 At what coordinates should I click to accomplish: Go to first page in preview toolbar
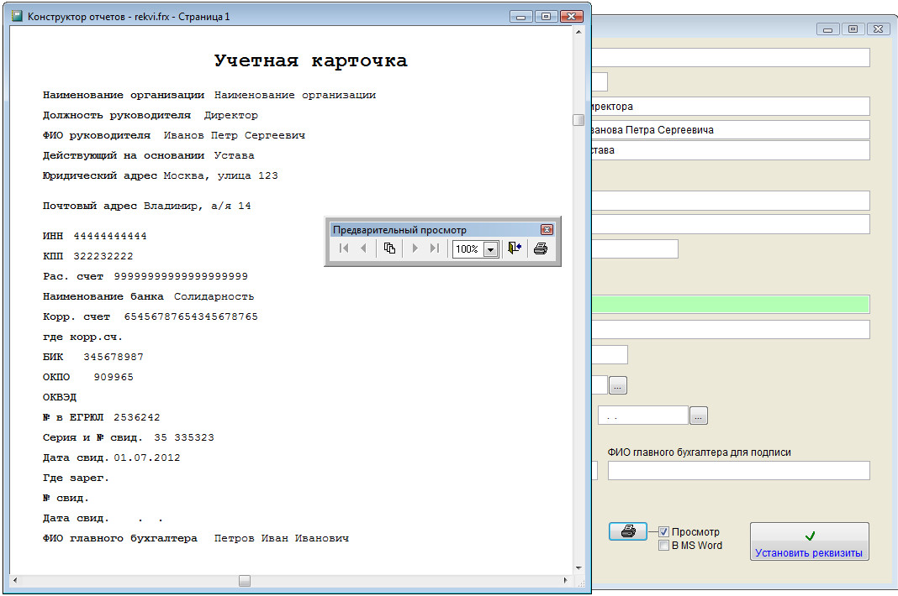[344, 248]
